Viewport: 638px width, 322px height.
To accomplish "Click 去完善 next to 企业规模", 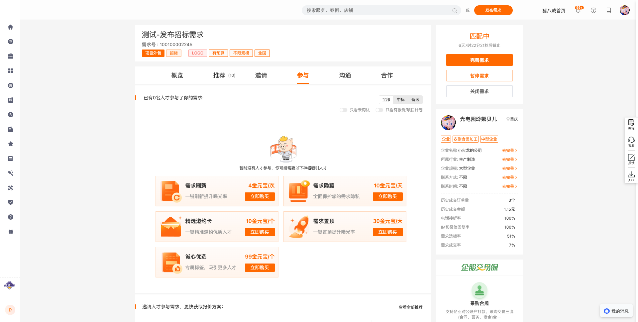I will [x=510, y=168].
